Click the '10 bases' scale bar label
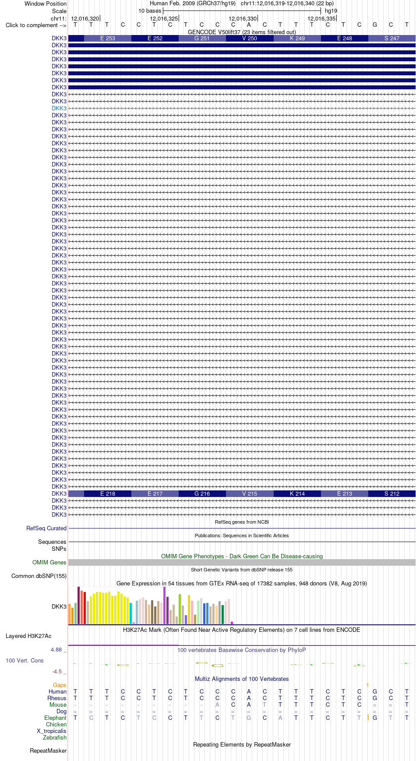Viewport: 416px width, 761px height. tap(150, 11)
